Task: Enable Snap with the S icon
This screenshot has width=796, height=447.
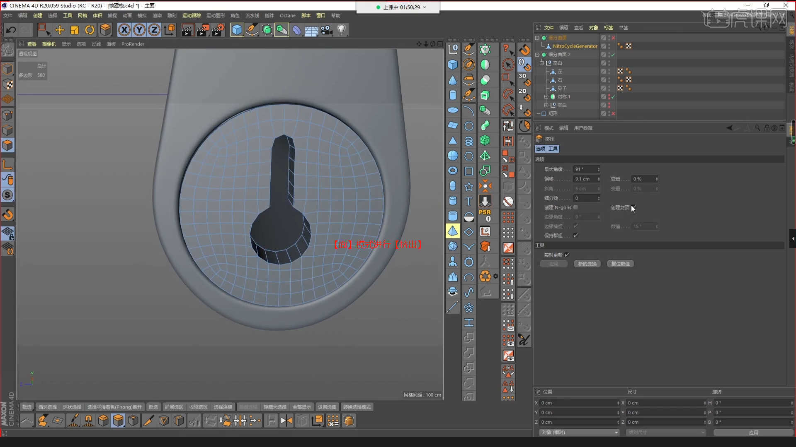Action: click(7, 195)
